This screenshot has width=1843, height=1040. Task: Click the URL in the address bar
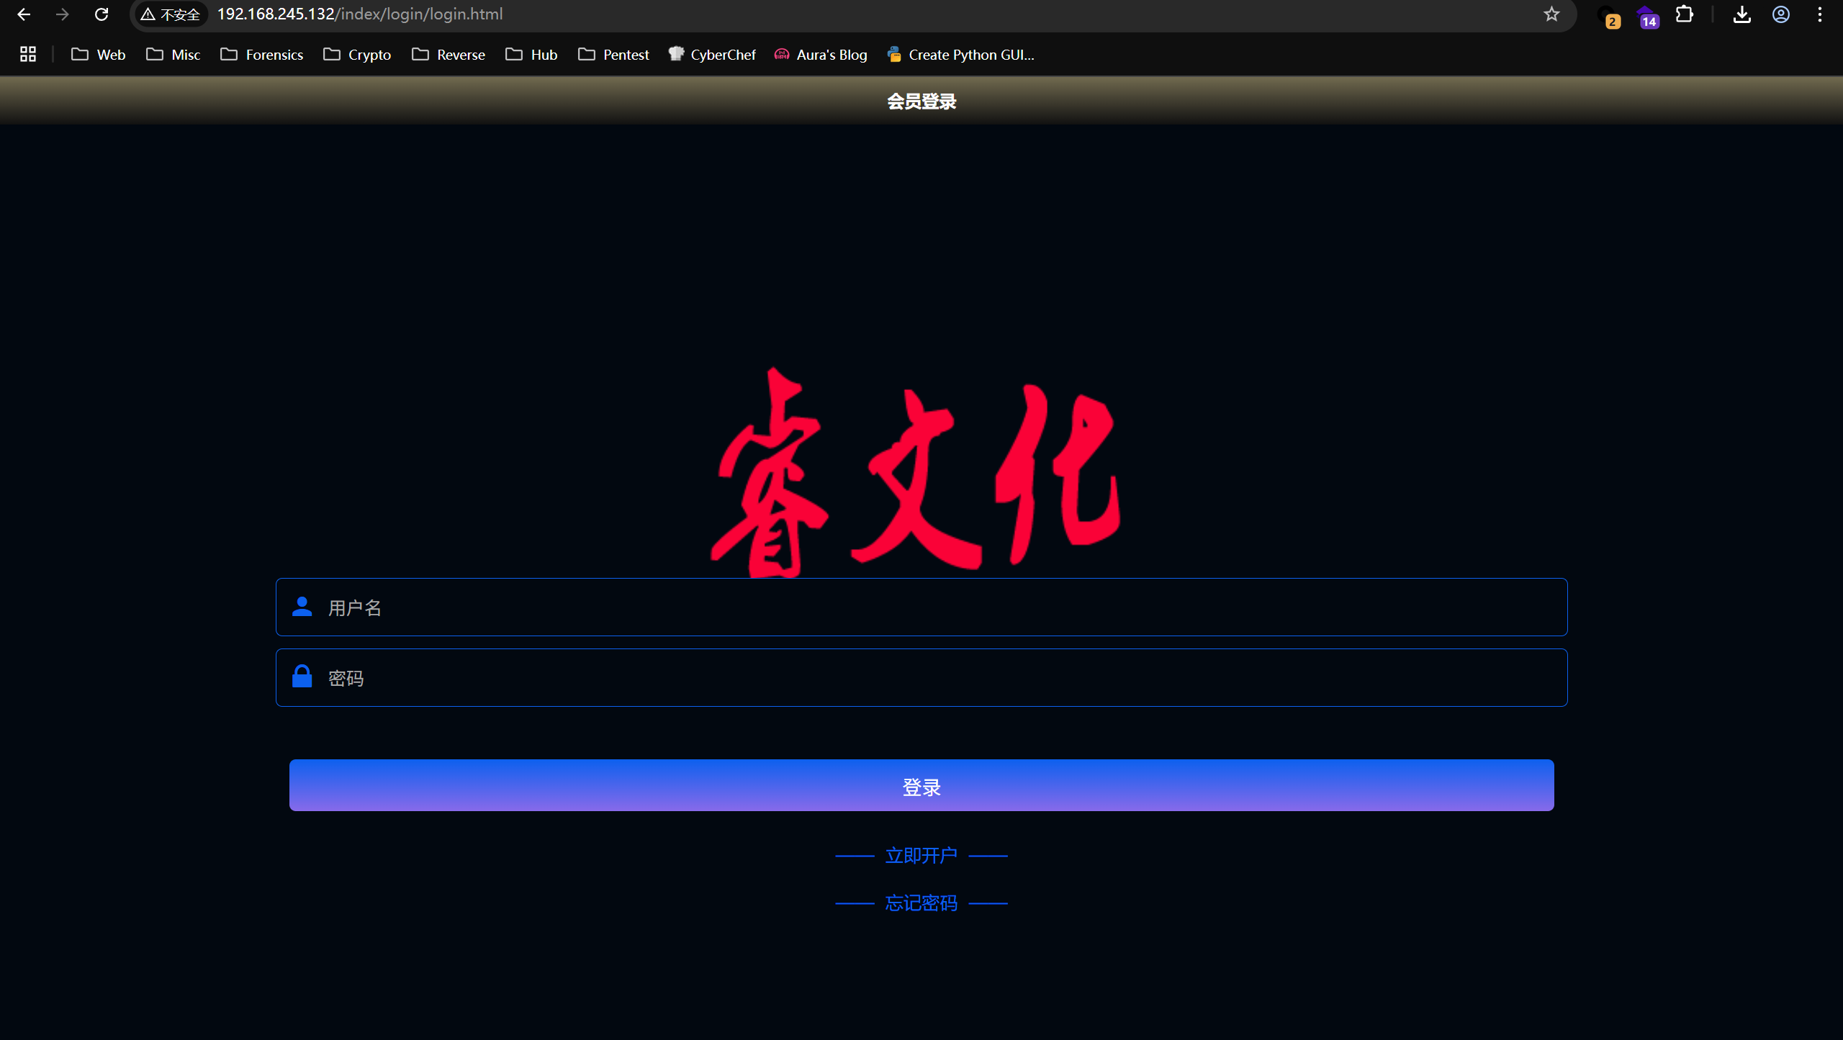coord(360,14)
